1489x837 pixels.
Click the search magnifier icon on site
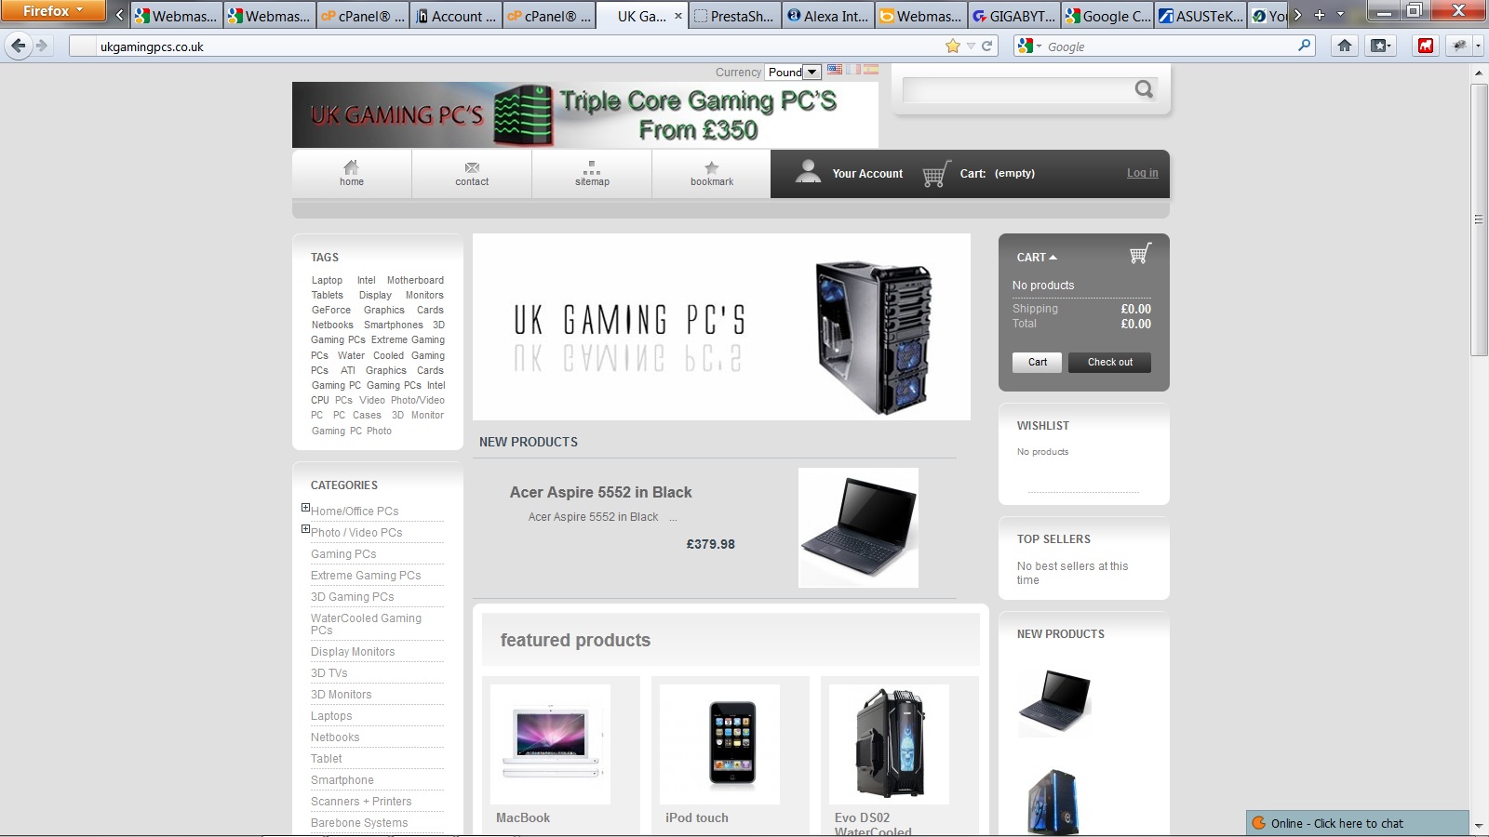[1144, 89]
